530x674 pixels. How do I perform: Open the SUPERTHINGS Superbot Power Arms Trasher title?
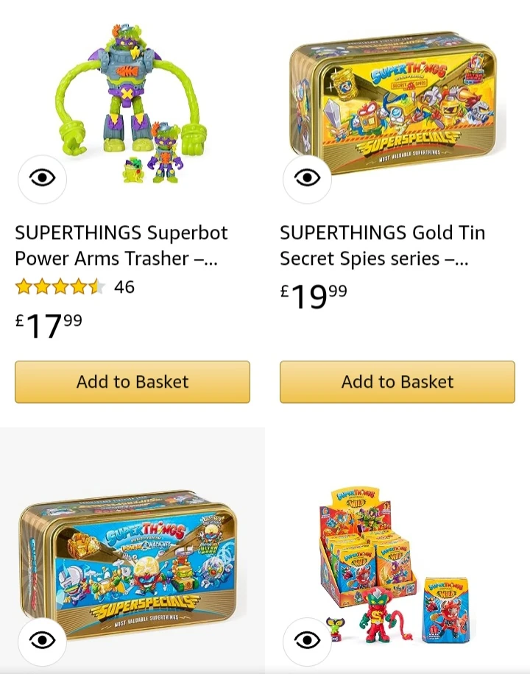point(121,246)
